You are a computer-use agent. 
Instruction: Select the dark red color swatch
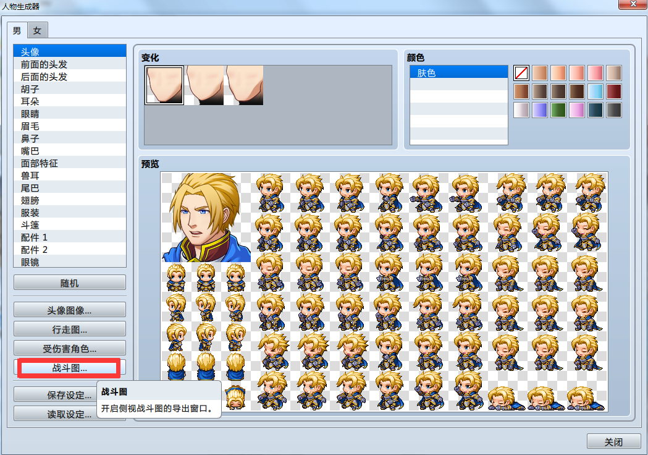[x=613, y=91]
